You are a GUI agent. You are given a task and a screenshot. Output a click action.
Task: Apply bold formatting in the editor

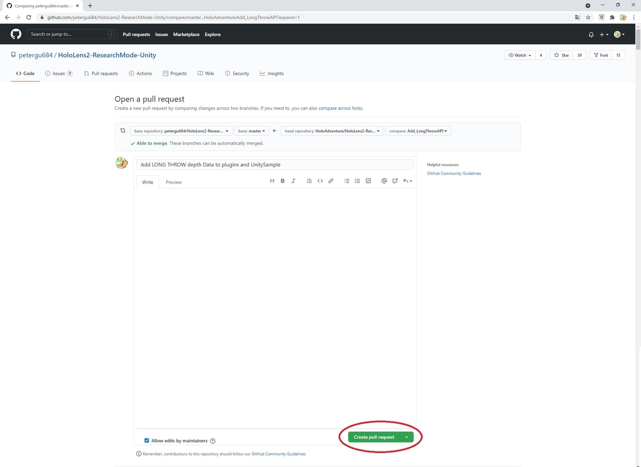point(283,181)
